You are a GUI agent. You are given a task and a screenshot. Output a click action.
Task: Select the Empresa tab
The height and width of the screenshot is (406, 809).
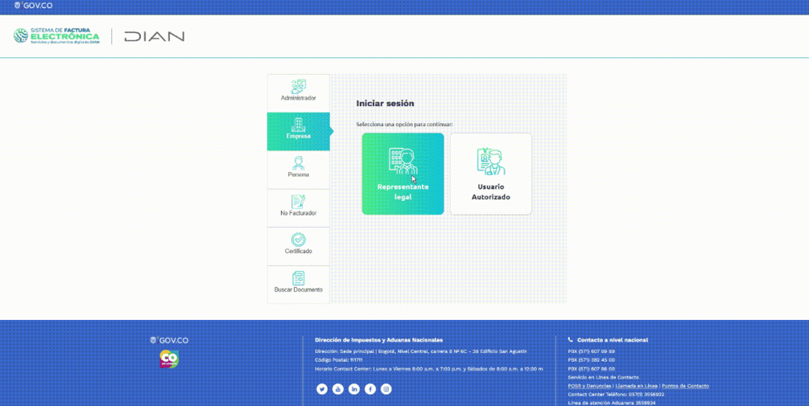click(x=298, y=131)
